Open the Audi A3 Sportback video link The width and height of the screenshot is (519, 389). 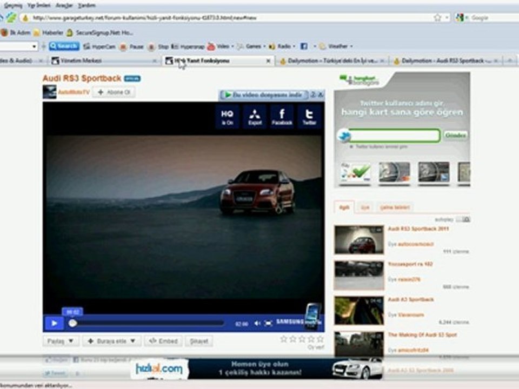(411, 299)
